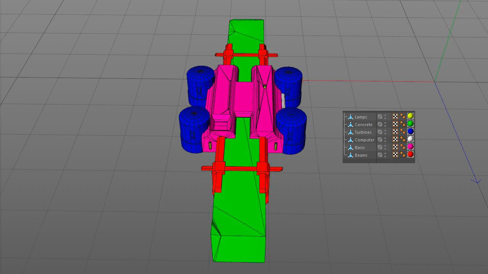The image size is (488, 274).
Task: Select the red material tag on Beams
Action: [x=411, y=154]
